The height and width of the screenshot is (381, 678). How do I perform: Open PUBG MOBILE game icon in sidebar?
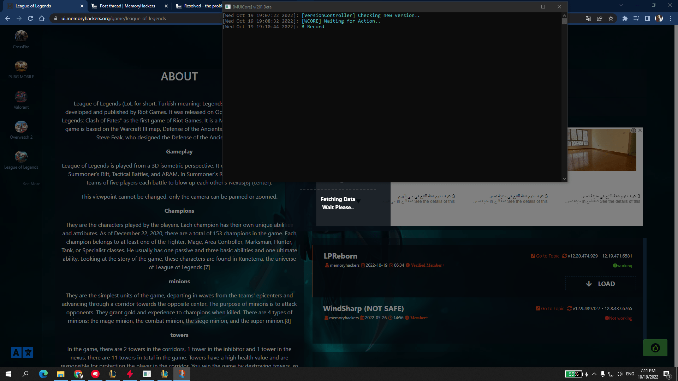pos(21,66)
